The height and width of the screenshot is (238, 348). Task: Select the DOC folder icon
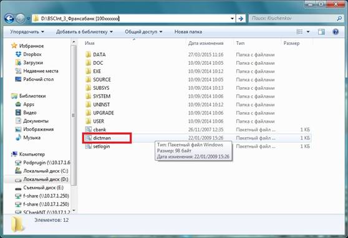89,63
